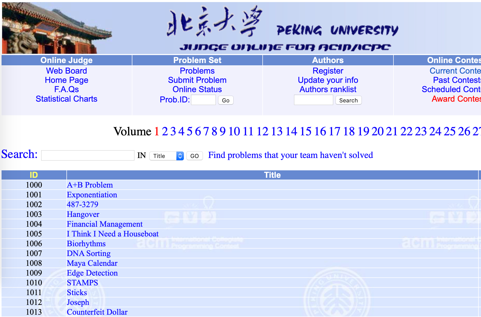Open the Register link

click(x=328, y=71)
